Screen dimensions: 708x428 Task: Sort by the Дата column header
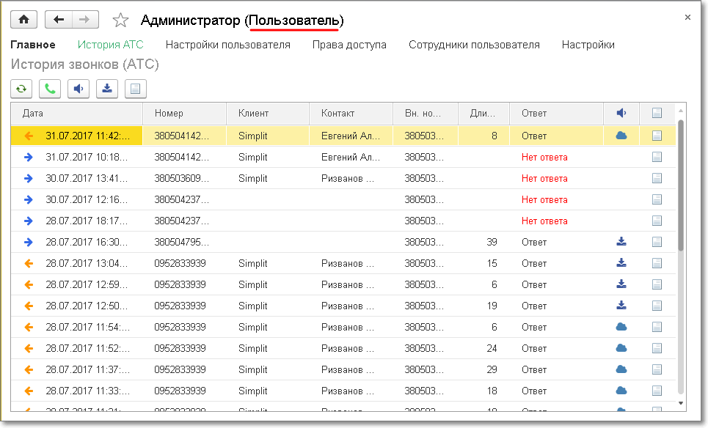click(76, 114)
